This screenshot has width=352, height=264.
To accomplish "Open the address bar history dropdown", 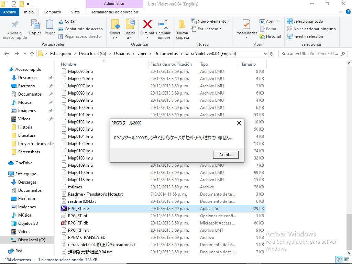I will point(266,54).
